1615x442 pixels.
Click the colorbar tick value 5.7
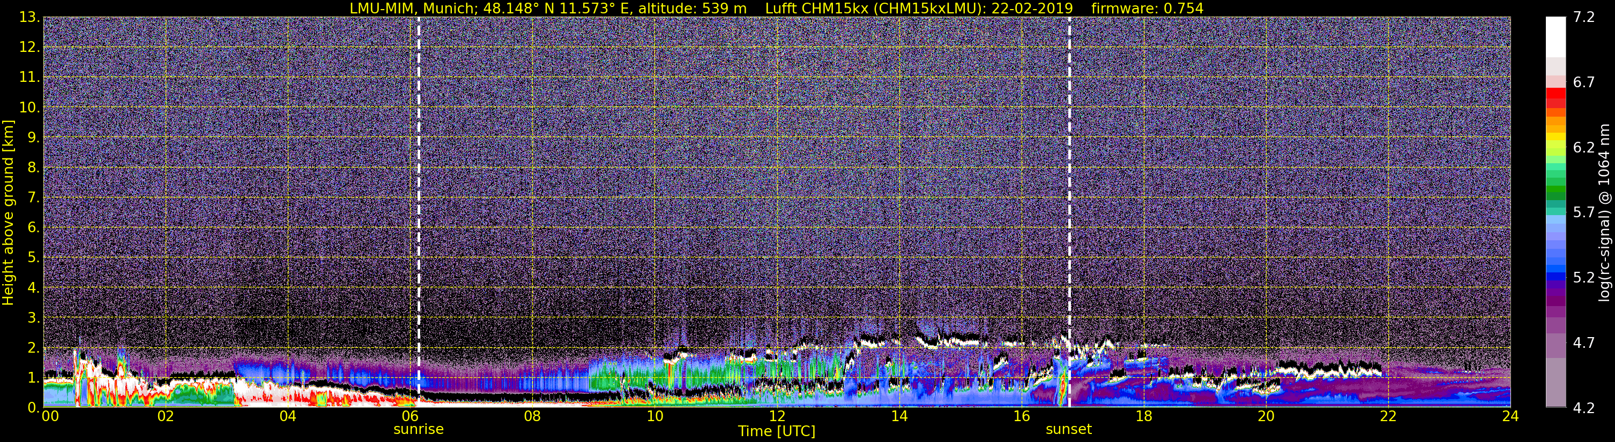point(1584,213)
